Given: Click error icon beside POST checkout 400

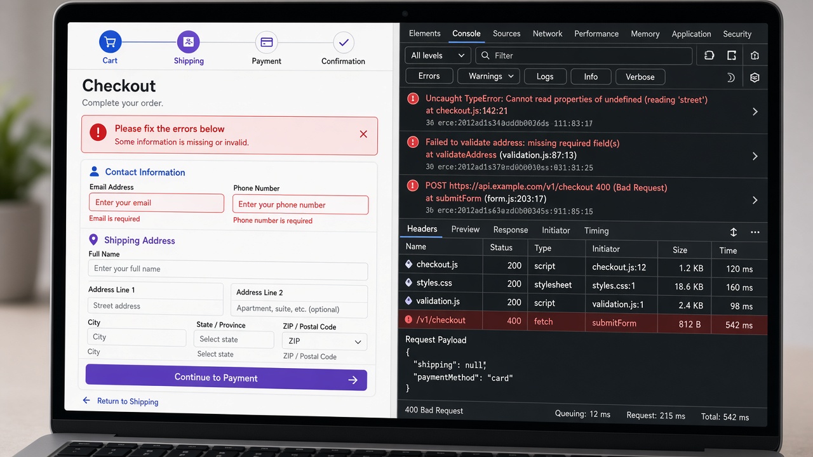Looking at the screenshot, I should point(413,186).
